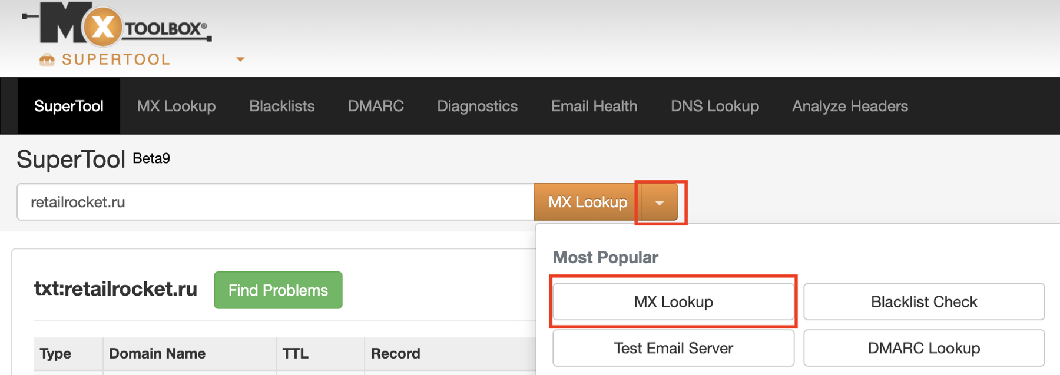Click the Domain Name column header

189,353
